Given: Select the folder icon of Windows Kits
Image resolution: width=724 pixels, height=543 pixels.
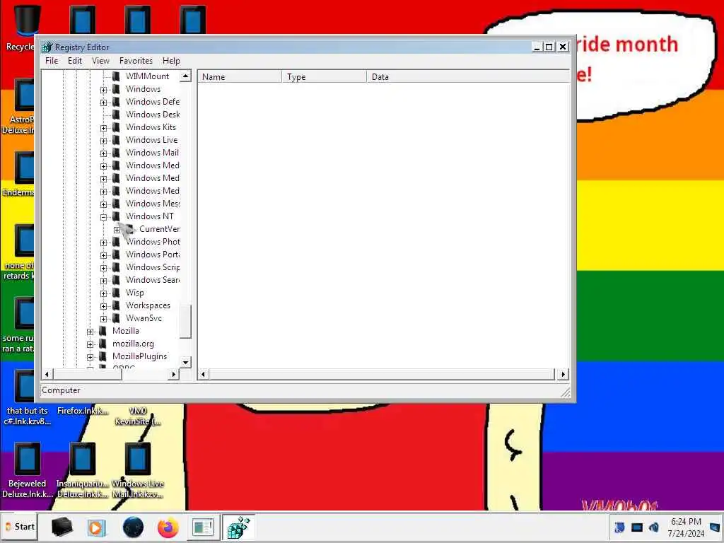Looking at the screenshot, I should click(117, 127).
